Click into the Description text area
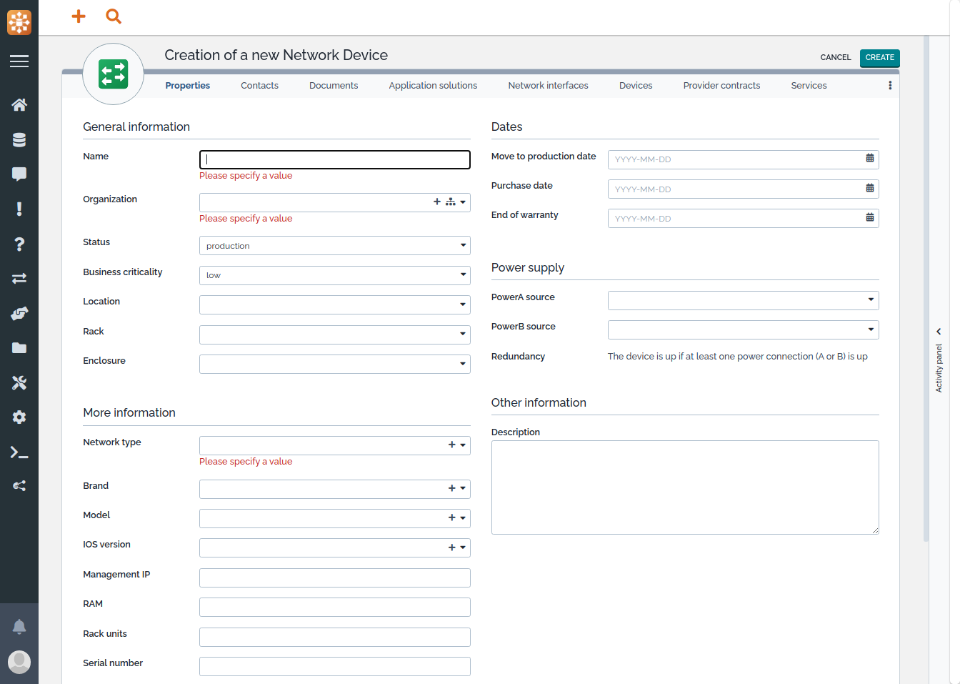 click(x=684, y=487)
